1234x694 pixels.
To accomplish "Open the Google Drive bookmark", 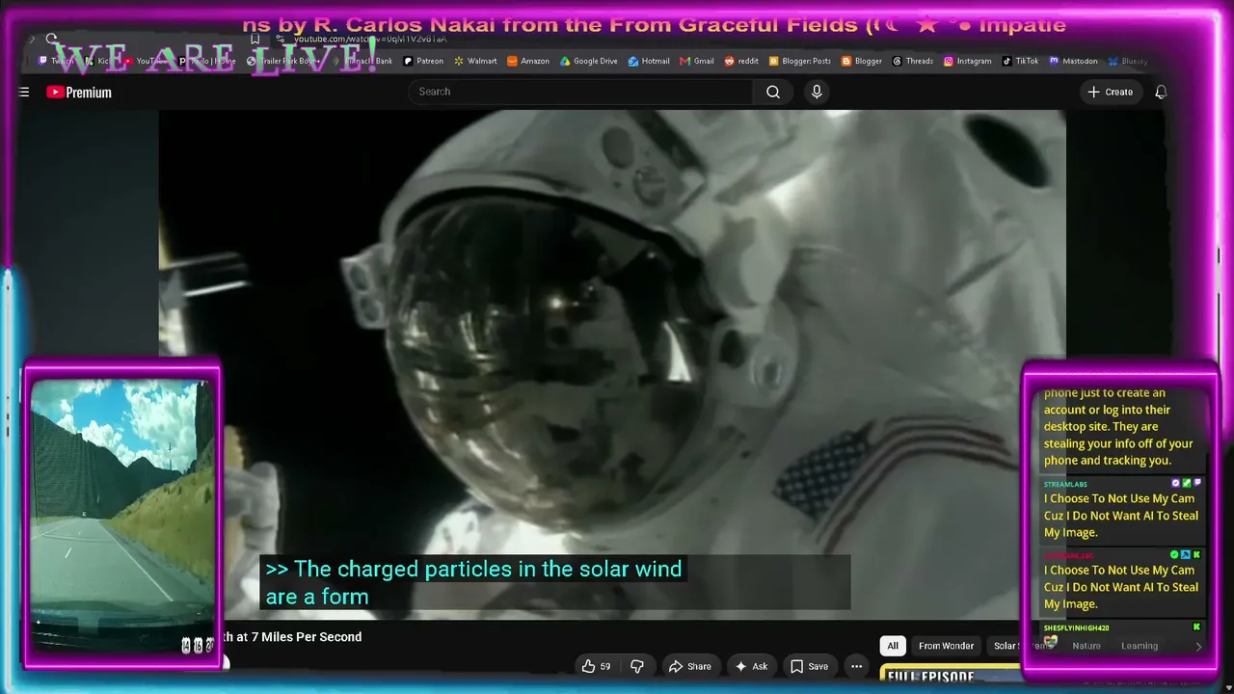I will (x=588, y=61).
